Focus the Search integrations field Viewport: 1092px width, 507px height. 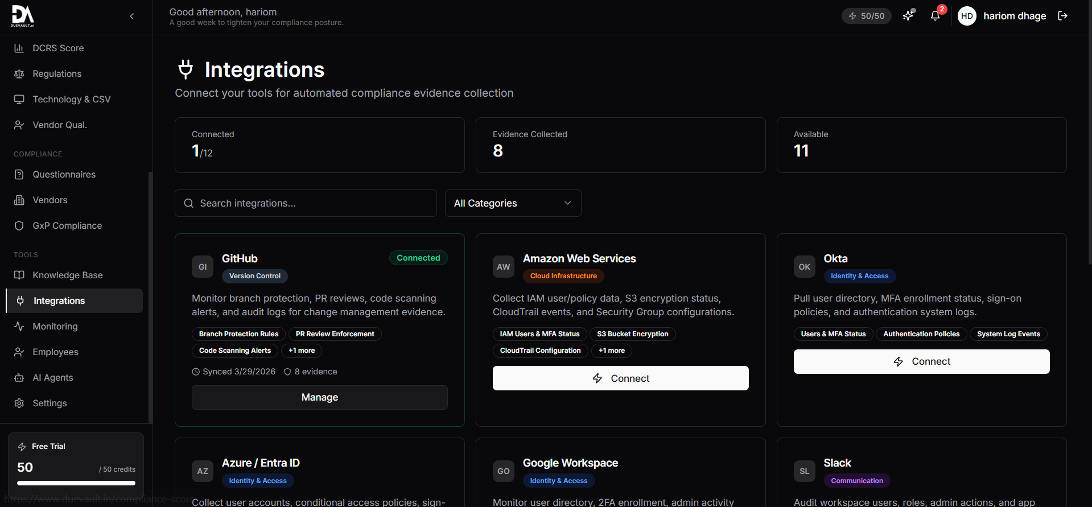coord(306,203)
